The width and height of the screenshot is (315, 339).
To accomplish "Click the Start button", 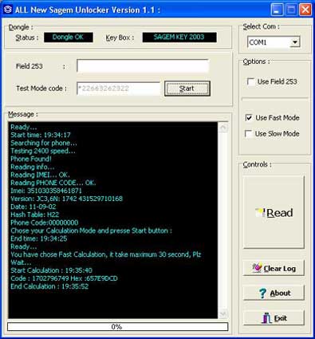I will pos(187,89).
